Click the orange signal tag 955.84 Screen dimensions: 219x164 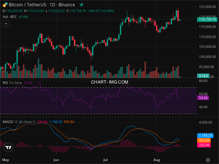(x=204, y=140)
